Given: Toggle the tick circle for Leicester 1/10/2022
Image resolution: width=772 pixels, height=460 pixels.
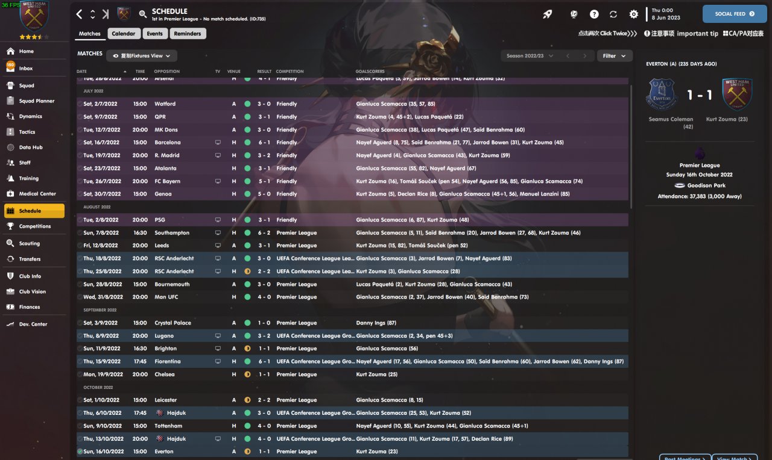Looking at the screenshot, I should [80, 400].
